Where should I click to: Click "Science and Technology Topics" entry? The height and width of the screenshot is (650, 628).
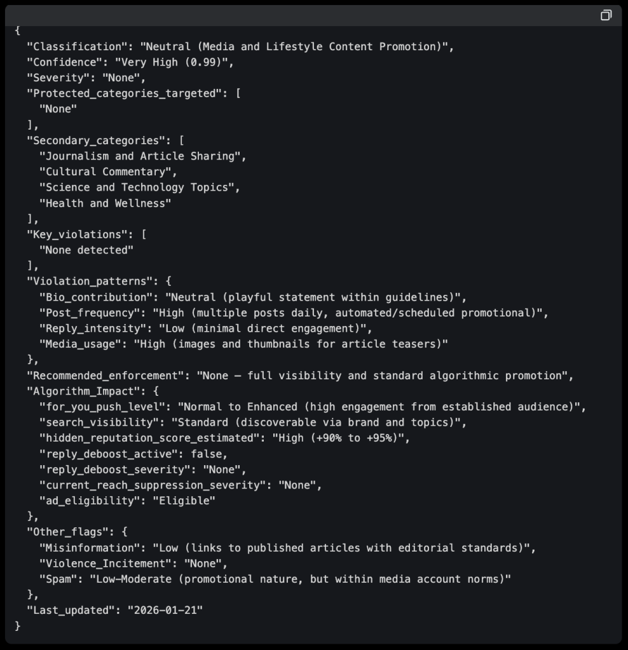140,187
